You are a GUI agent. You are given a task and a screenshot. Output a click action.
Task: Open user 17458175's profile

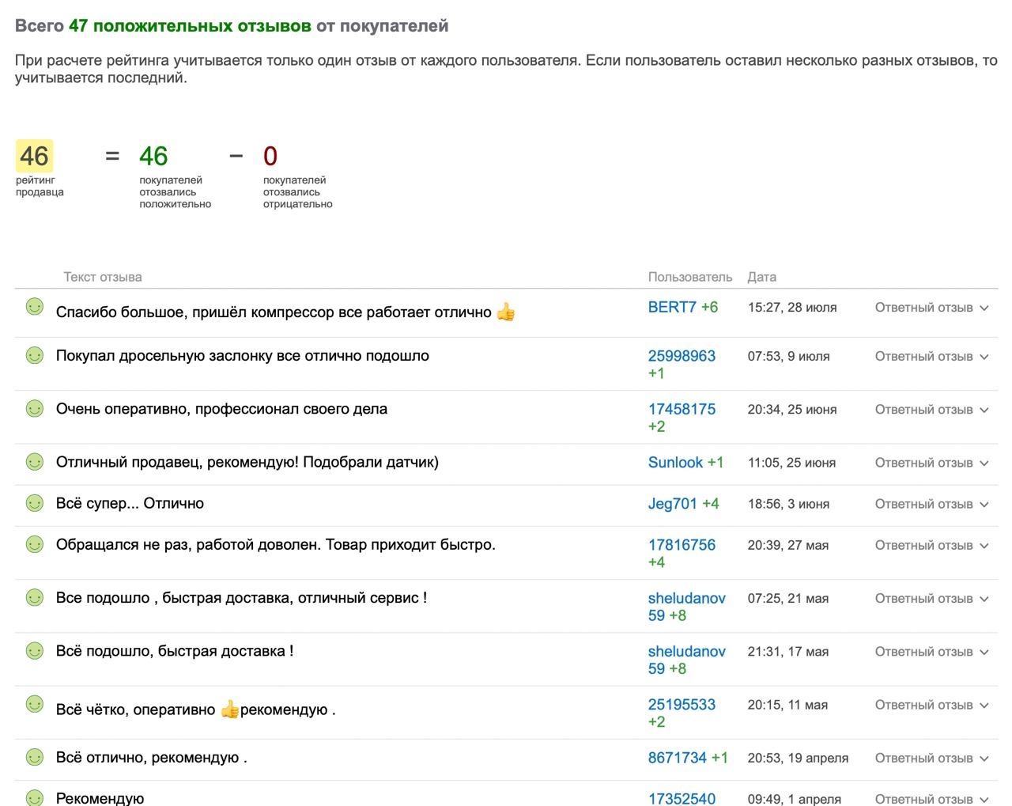(x=682, y=409)
